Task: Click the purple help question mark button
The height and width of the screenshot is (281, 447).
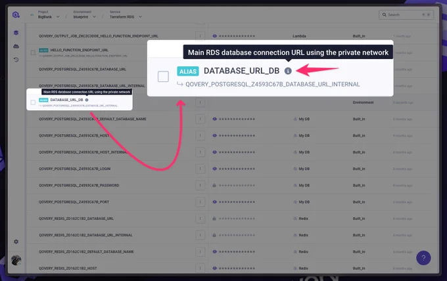Action: pyautogui.click(x=423, y=258)
